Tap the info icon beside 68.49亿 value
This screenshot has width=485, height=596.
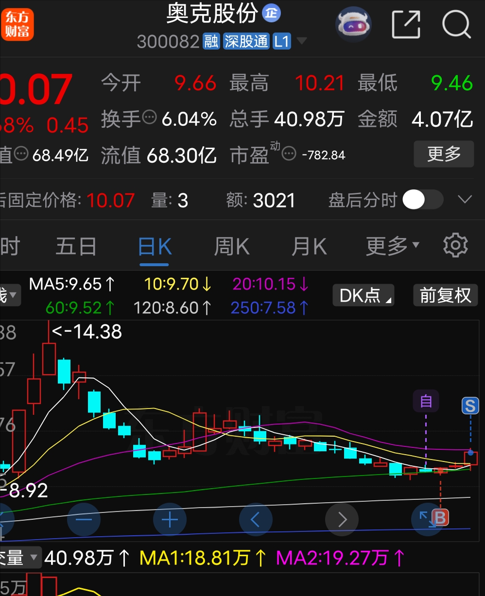coord(21,154)
